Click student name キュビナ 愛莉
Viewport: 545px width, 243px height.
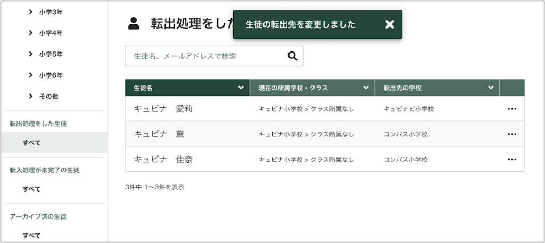click(163, 109)
